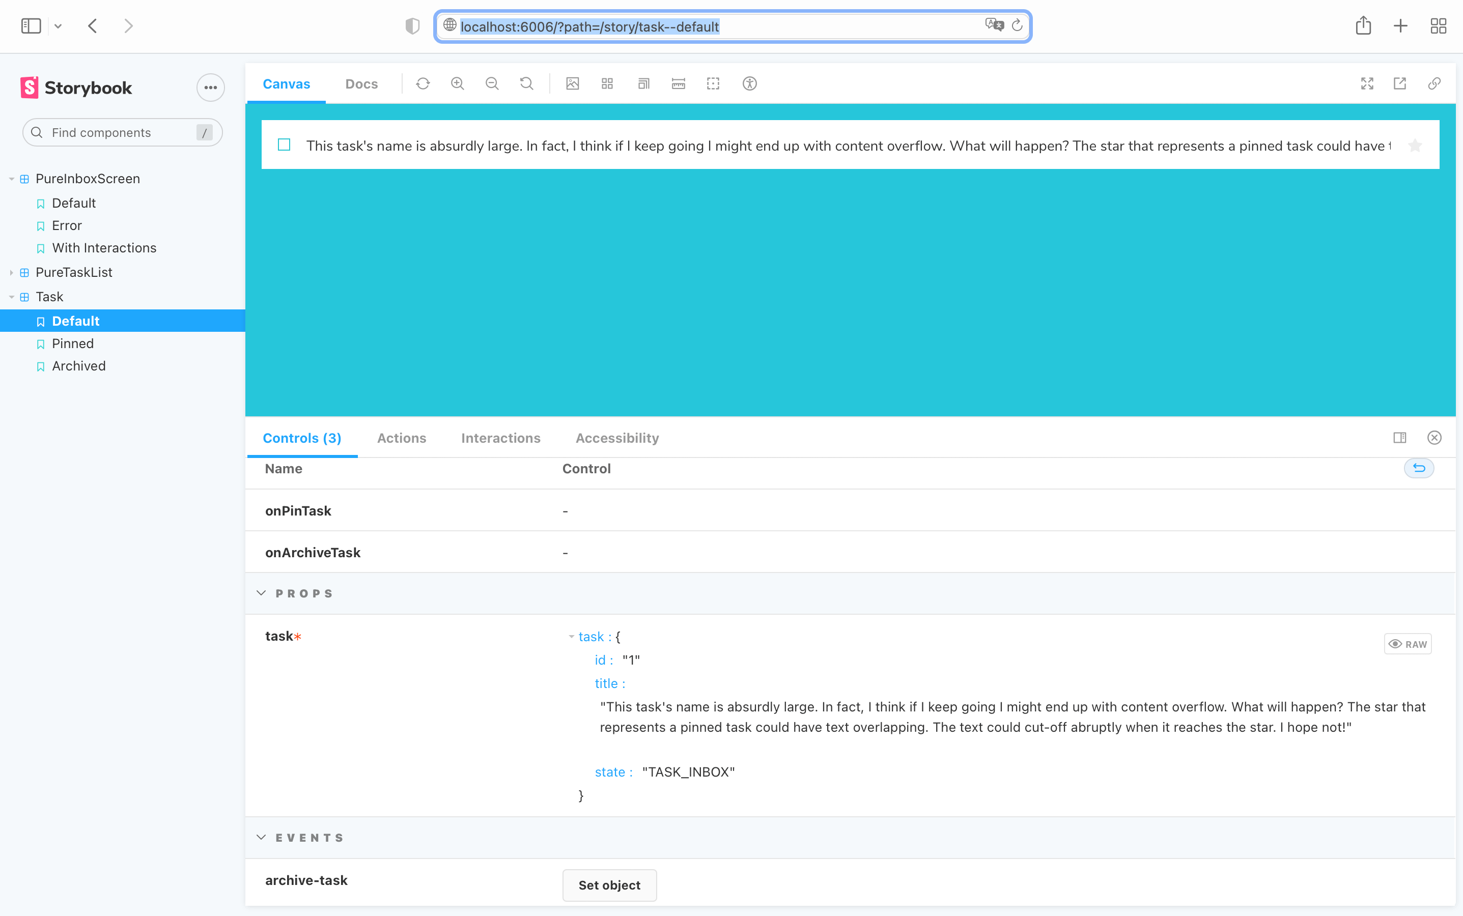1463x916 pixels.
Task: Click the Canvas tab
Action: coord(287,83)
